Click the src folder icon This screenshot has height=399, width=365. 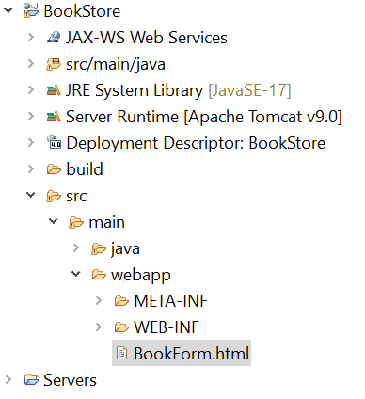click(54, 196)
